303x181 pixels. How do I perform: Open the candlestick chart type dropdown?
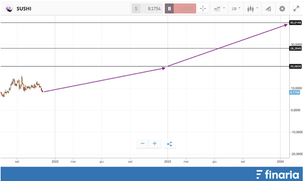(252, 9)
